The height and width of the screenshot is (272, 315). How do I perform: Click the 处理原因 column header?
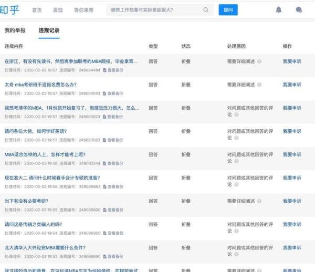click(x=236, y=46)
